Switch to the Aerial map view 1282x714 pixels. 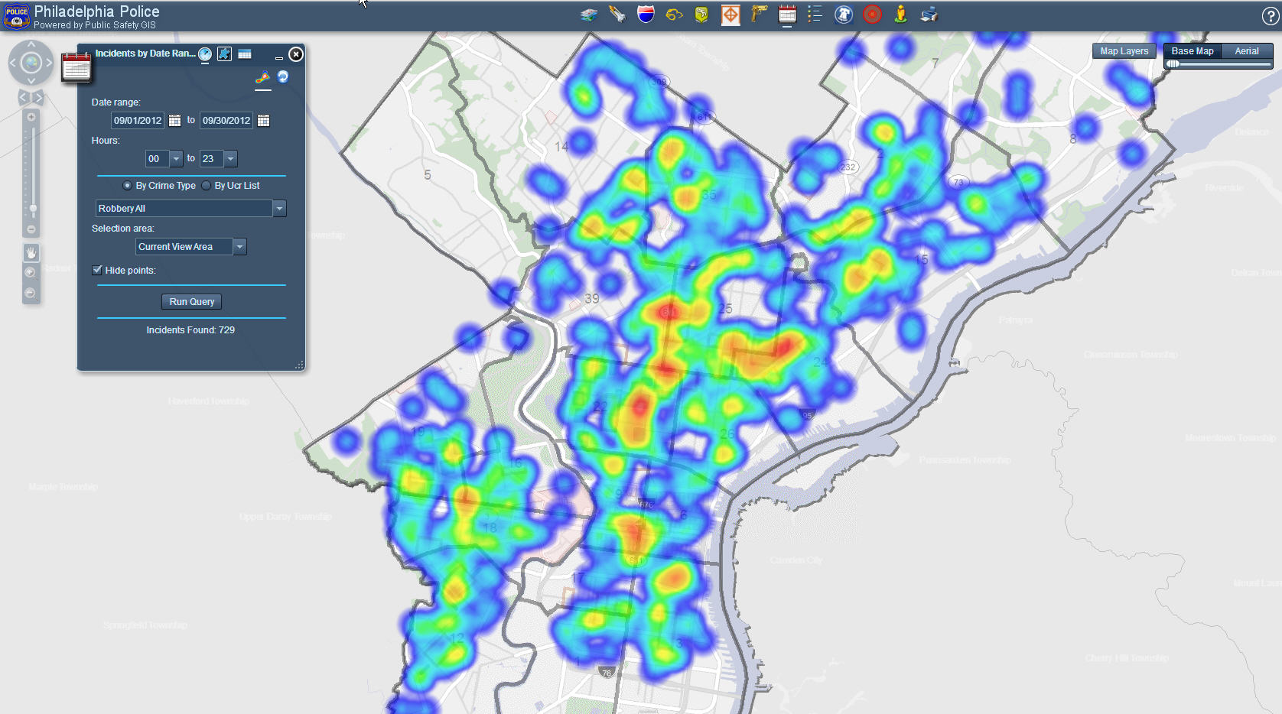point(1246,51)
